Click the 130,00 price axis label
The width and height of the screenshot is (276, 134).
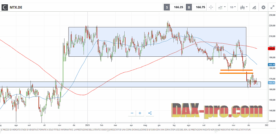coord(272,121)
